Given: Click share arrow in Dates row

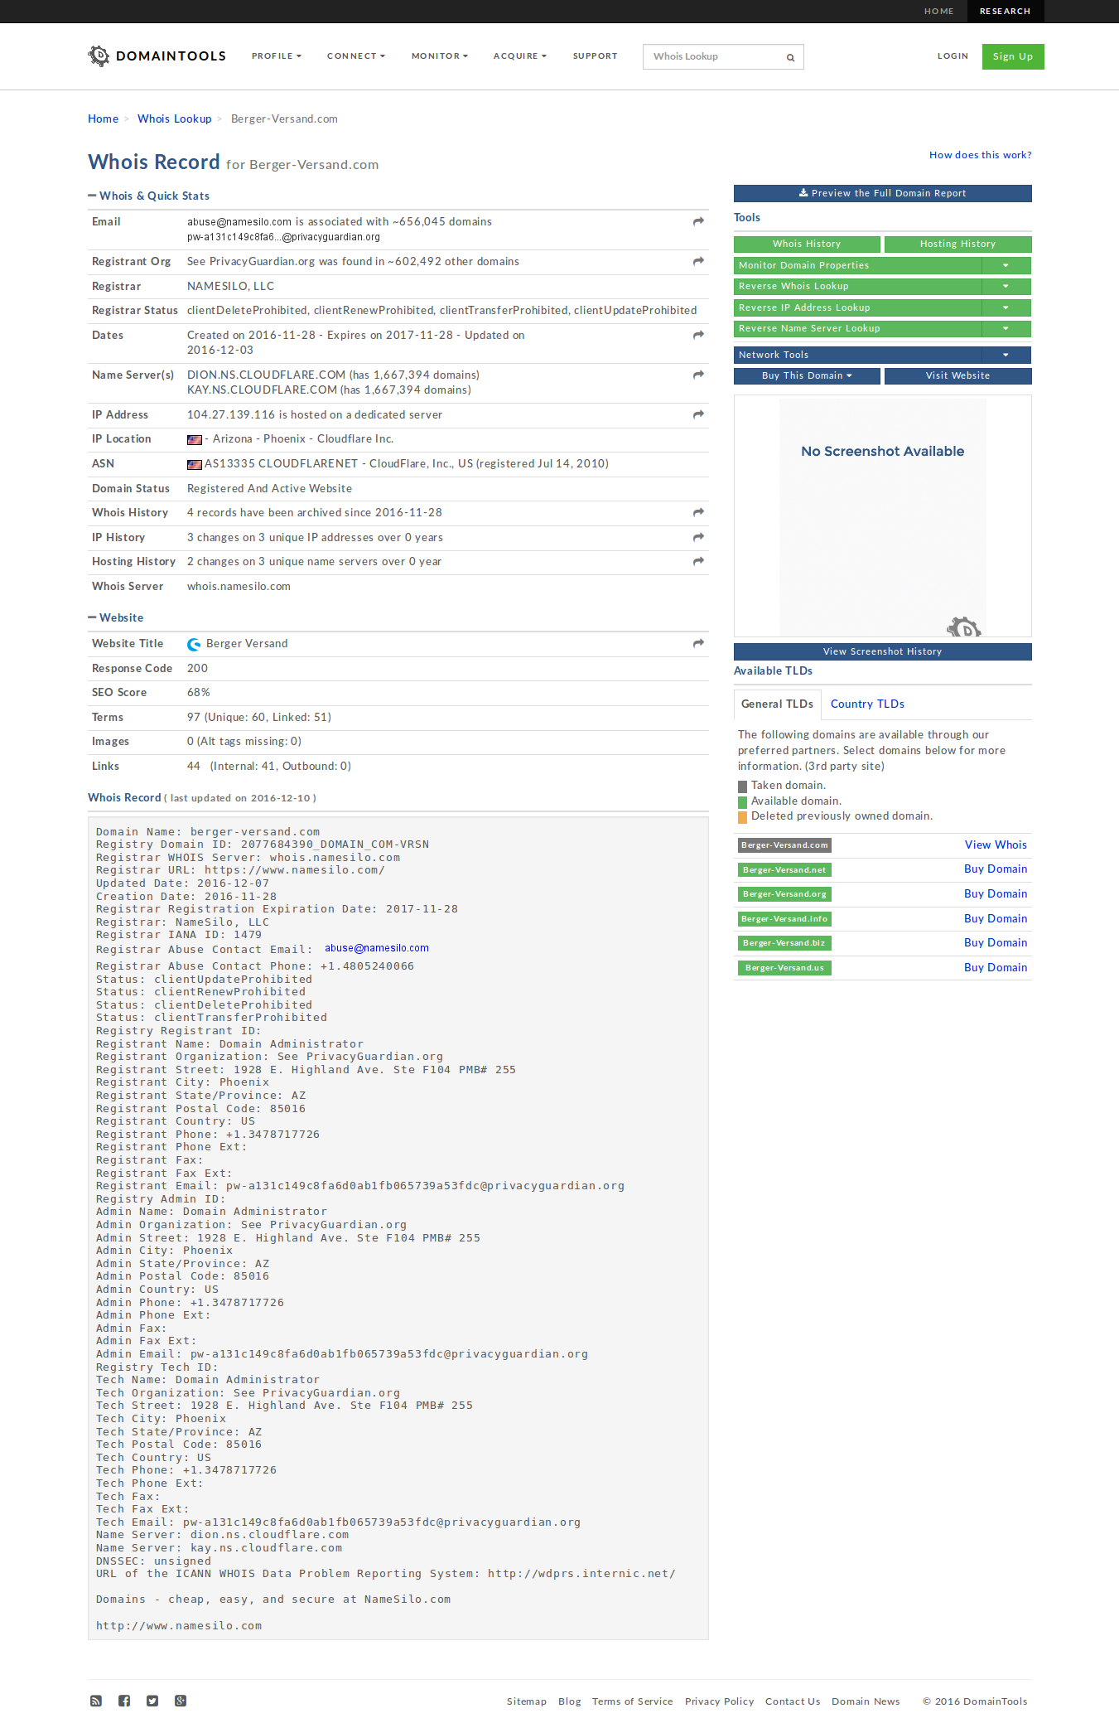Looking at the screenshot, I should tap(698, 335).
